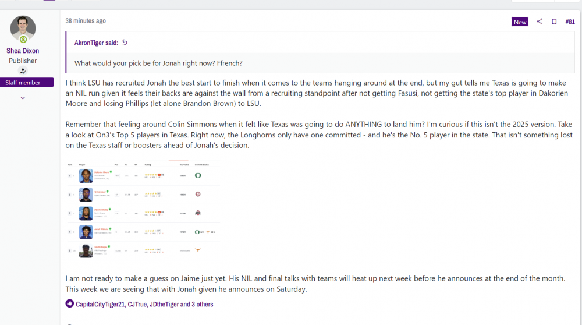Screen dimensions: 582x325
Task: Open post number #81 permalink
Action: point(570,22)
